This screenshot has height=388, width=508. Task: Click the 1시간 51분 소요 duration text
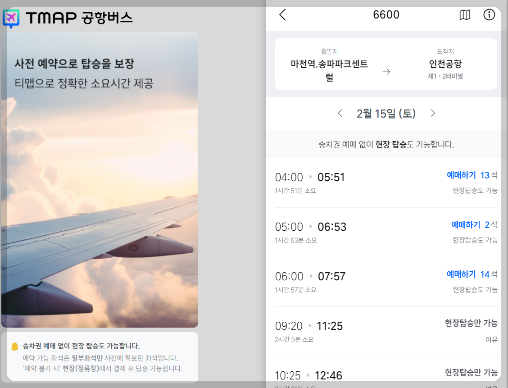295,191
